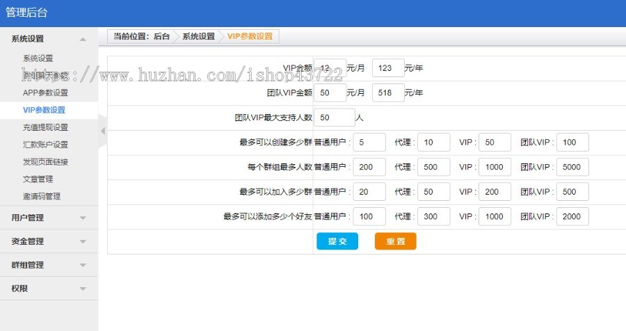Focus 团队VIP金额 yearly field 518
This screenshot has height=331, width=626.
tap(388, 92)
